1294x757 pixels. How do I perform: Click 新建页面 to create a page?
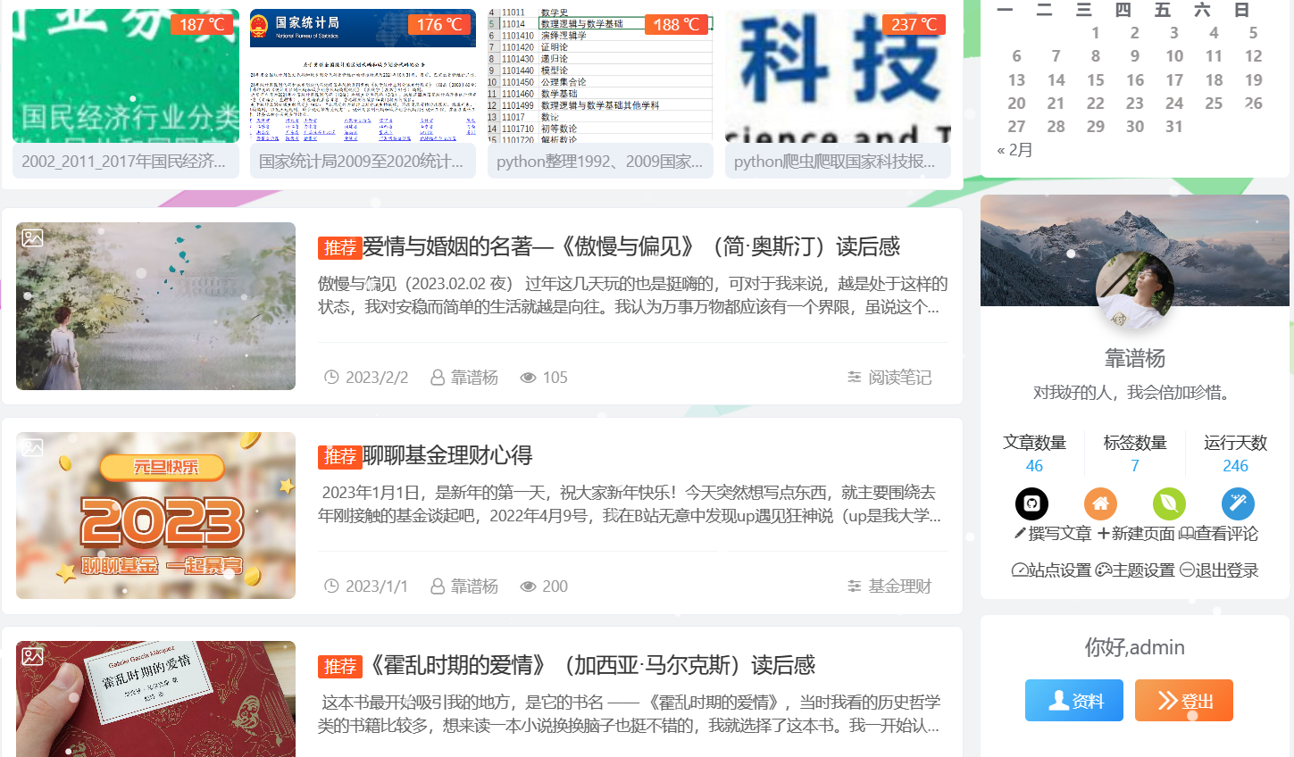click(x=1137, y=534)
